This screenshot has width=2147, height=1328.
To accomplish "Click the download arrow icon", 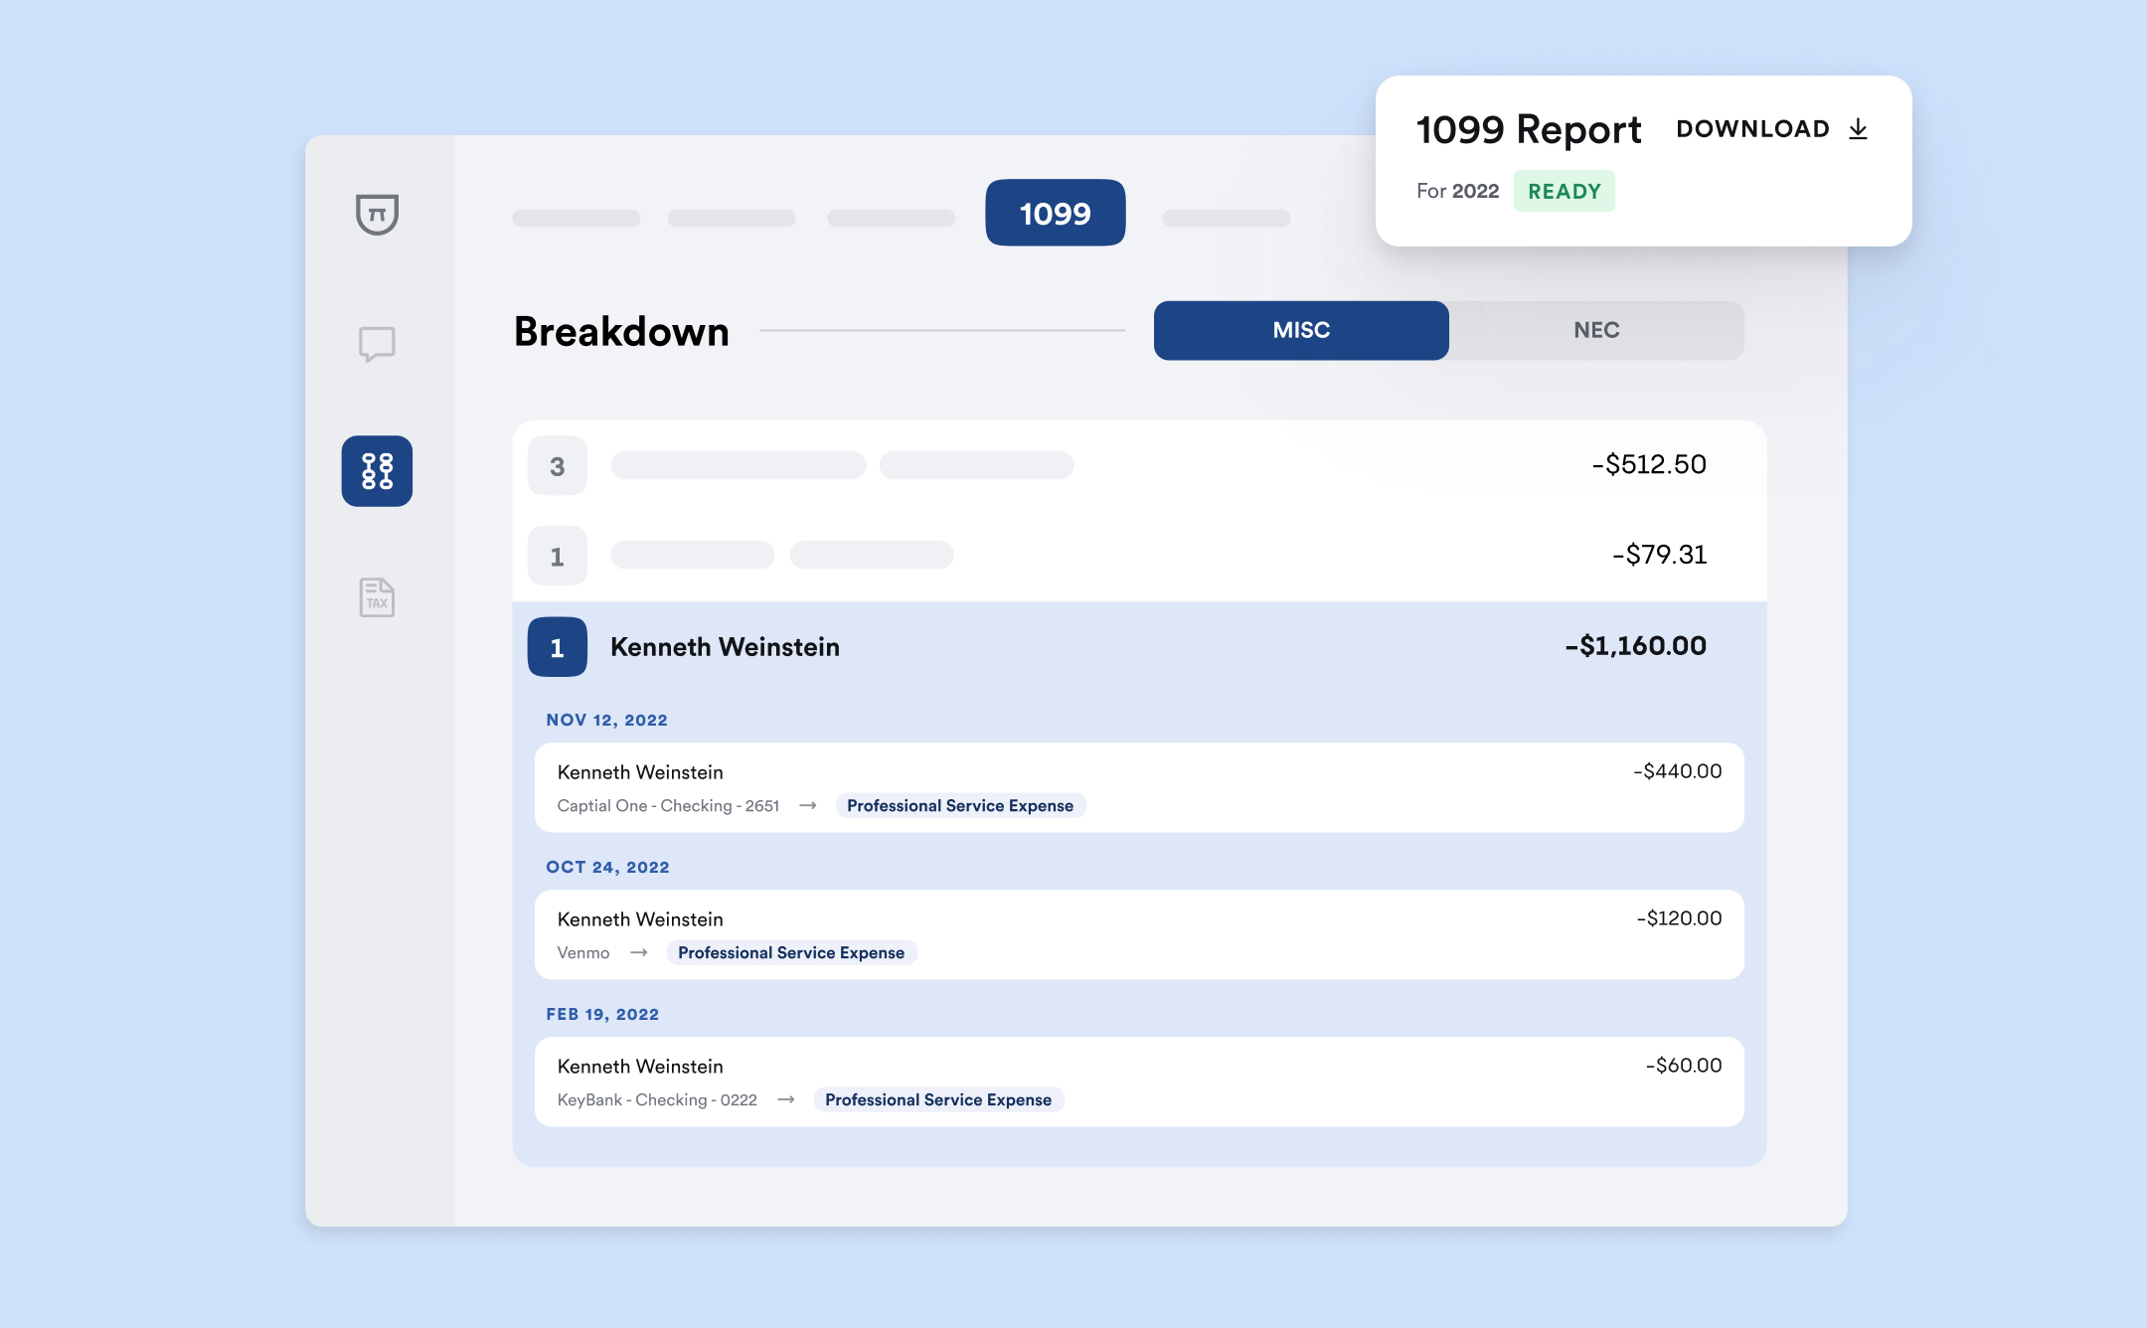I will pyautogui.click(x=1858, y=129).
